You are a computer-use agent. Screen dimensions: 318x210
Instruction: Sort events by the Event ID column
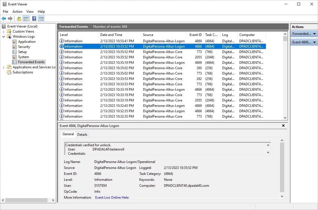[195, 35]
